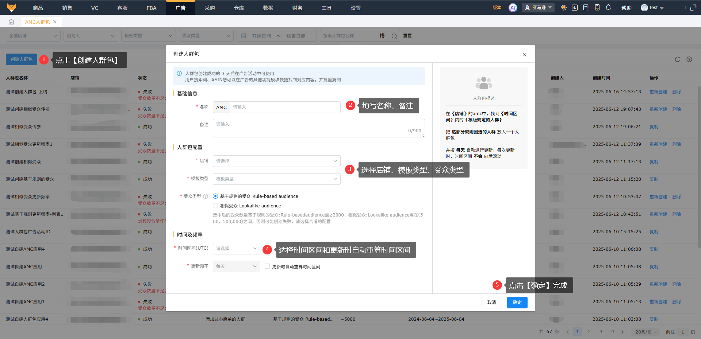Select 基于规则的受众 Rule-based audience radio
The width and height of the screenshot is (701, 339).
215,196
